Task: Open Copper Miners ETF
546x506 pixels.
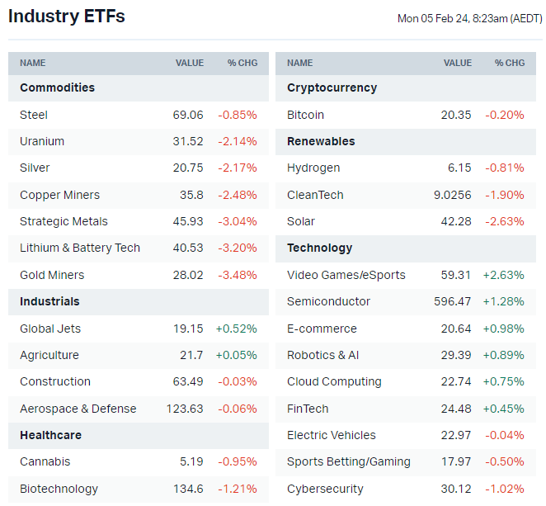Action: pos(59,195)
